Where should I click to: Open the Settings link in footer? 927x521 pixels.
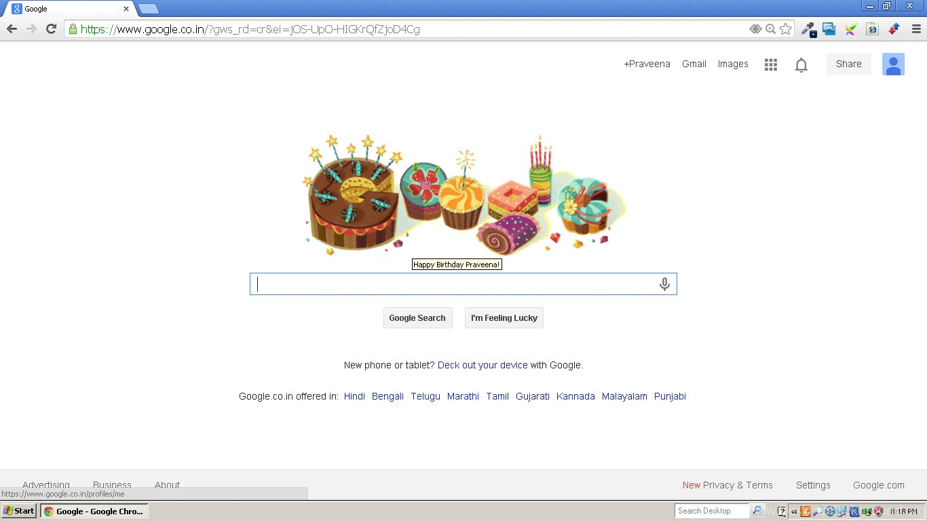(x=813, y=485)
